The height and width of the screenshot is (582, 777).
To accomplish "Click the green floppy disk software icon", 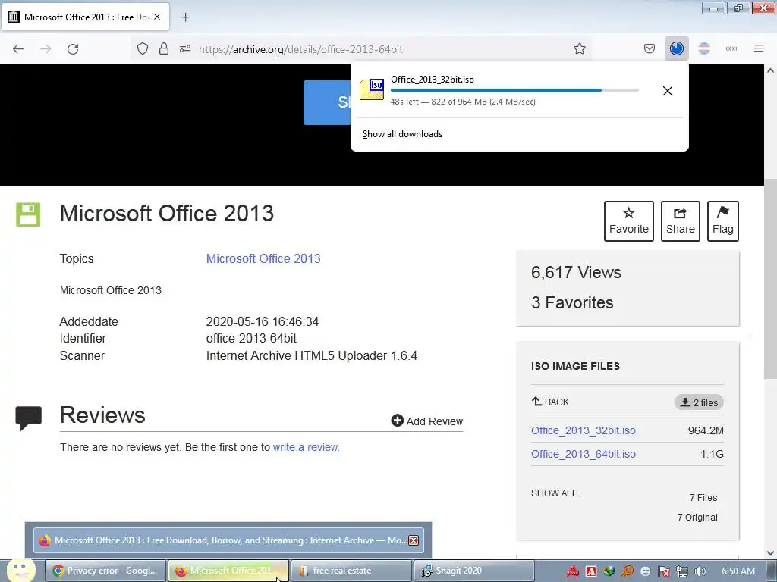I will 28,214.
